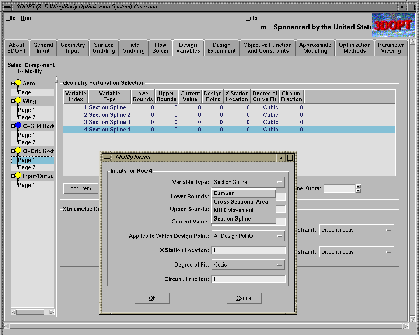Viewport: 419px width, 335px height.
Task: Click Cancel in the Modify Inputs dialog
Action: pos(244,298)
